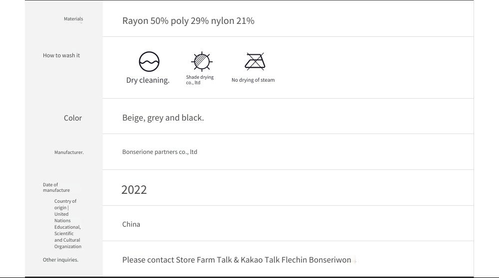This screenshot has height=278, width=499.
Task: Click the 'Date of manufacture' label
Action: pos(56,187)
